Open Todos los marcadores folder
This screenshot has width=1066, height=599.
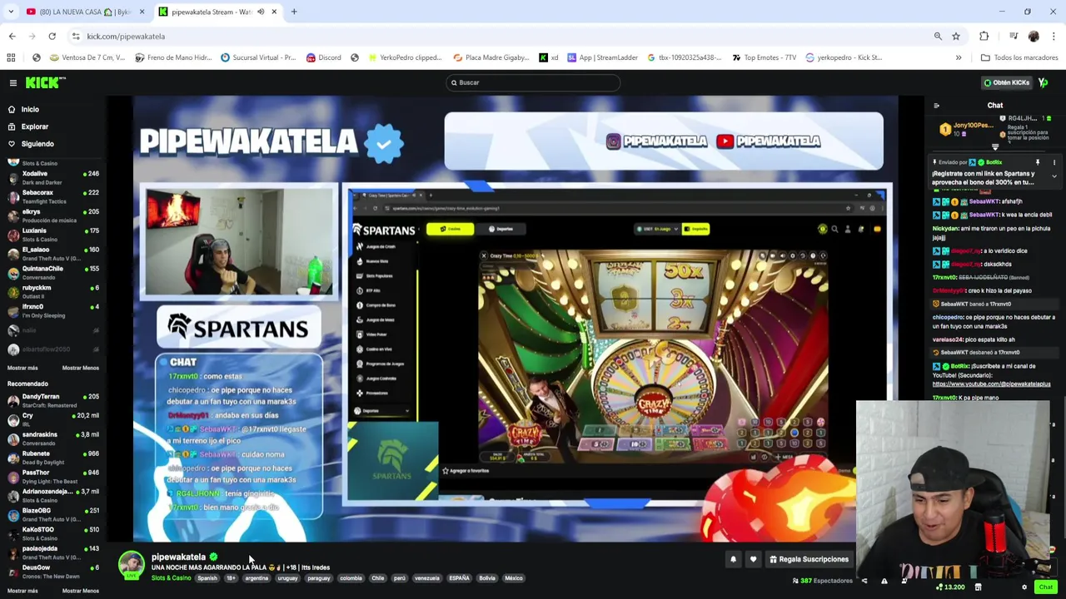point(1019,57)
